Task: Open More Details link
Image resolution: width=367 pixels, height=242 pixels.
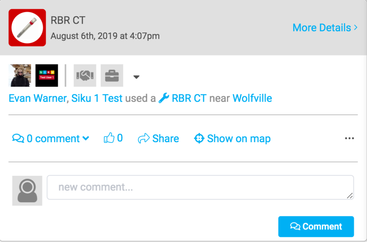Action: click(325, 28)
